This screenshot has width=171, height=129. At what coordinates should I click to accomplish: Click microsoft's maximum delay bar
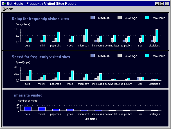tap(87, 36)
